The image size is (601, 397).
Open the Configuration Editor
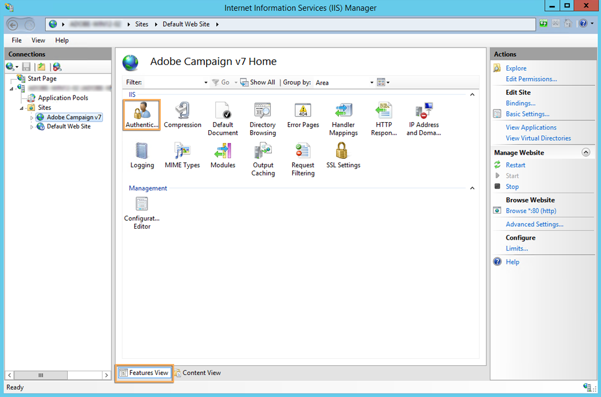(x=142, y=213)
